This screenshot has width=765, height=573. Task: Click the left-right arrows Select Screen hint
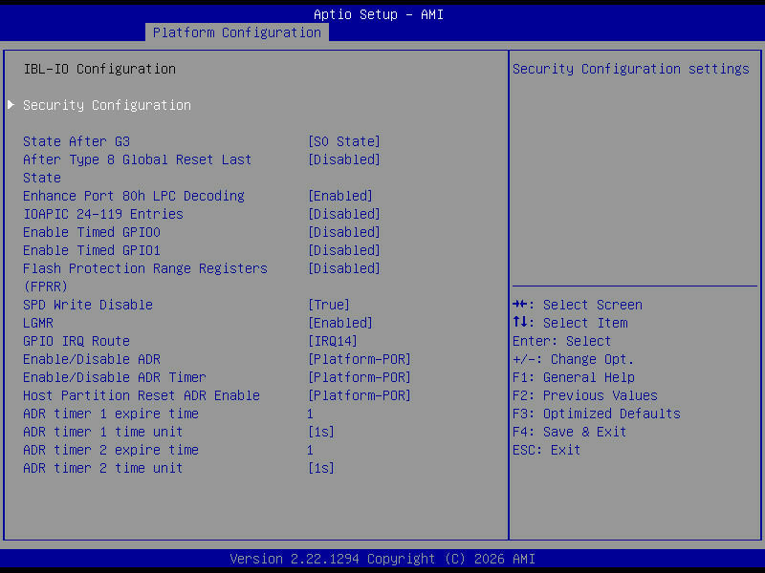pyautogui.click(x=578, y=305)
